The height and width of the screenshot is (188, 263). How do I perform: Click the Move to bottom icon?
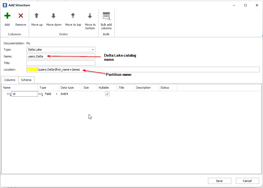[90, 16]
